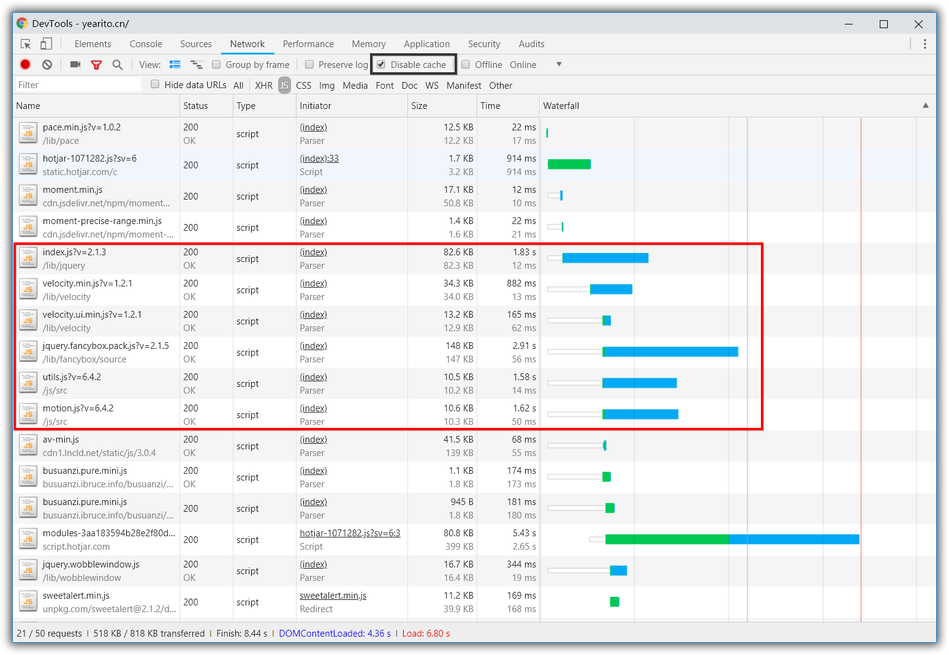Sort requests by the Size column header
This screenshot has height=655, width=949.
[420, 106]
